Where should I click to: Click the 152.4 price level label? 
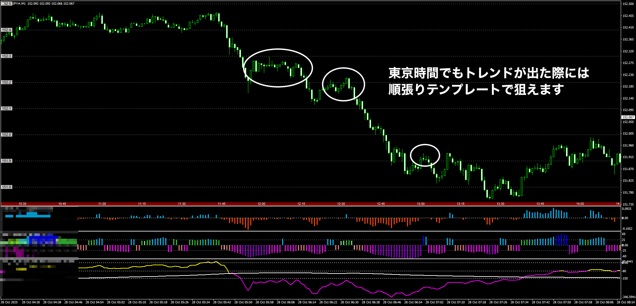[7, 30]
